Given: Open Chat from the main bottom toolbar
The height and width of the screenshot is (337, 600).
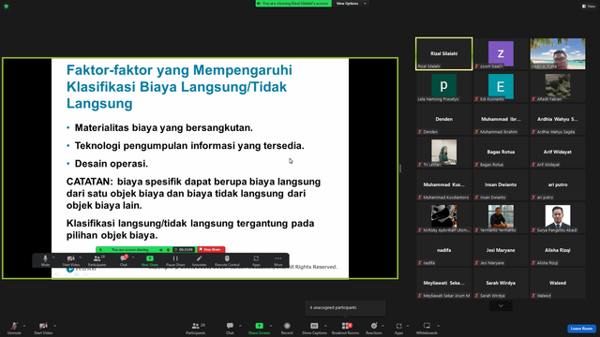Looking at the screenshot, I should (x=230, y=328).
